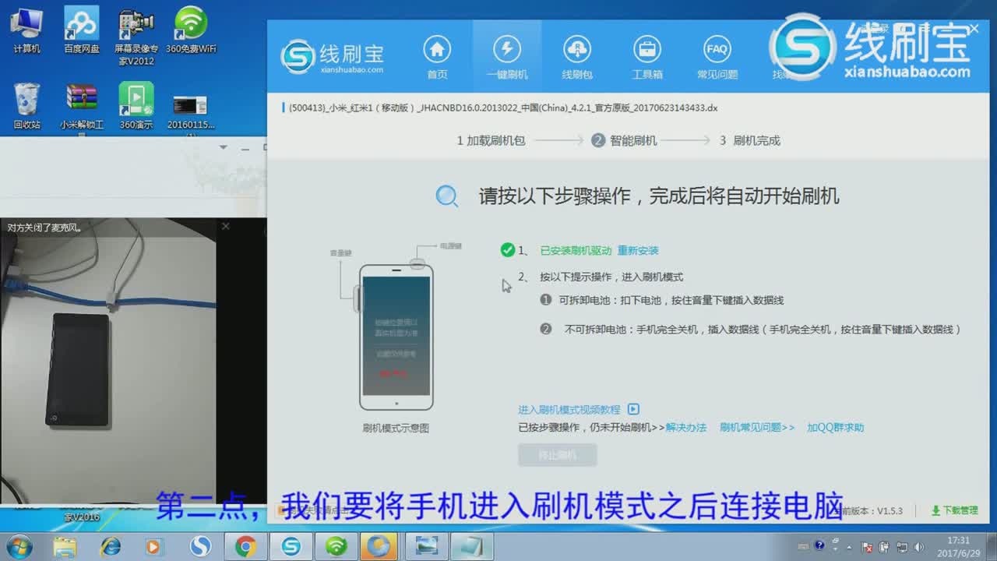Click the step label 刷机完成
997x561 pixels.
(756, 141)
